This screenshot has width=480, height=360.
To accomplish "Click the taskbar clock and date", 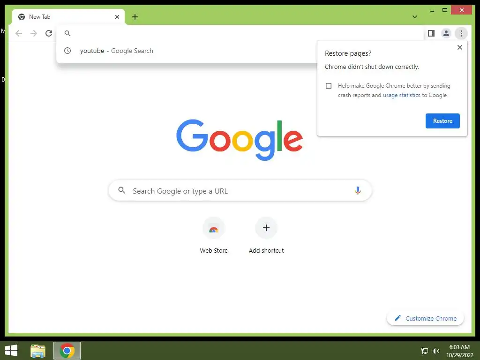I will coord(459,351).
